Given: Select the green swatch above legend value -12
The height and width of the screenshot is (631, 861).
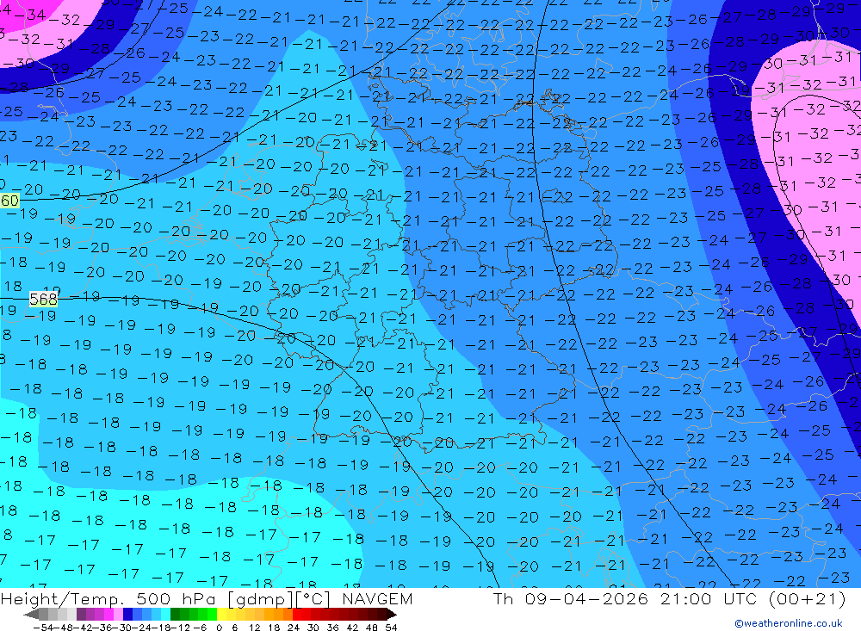Looking at the screenshot, I should pyautogui.click(x=176, y=615).
